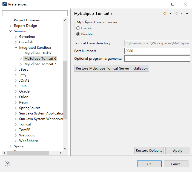Click the Cancel button
Viewport: 192px width, 172px height.
coord(176,164)
